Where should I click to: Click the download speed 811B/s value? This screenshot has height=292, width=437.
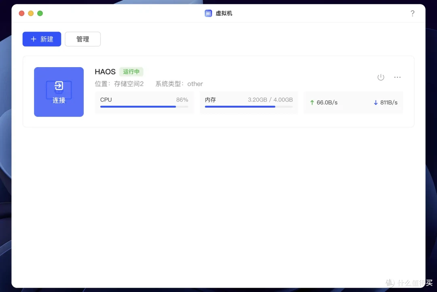389,103
